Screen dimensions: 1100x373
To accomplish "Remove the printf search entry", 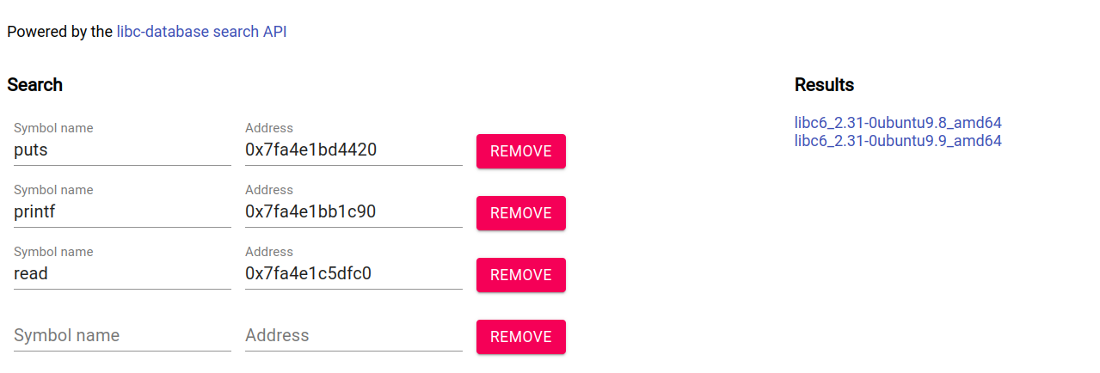I will pos(520,213).
